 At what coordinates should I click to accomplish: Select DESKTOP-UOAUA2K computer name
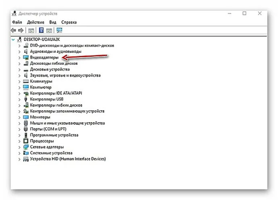coord(42,39)
